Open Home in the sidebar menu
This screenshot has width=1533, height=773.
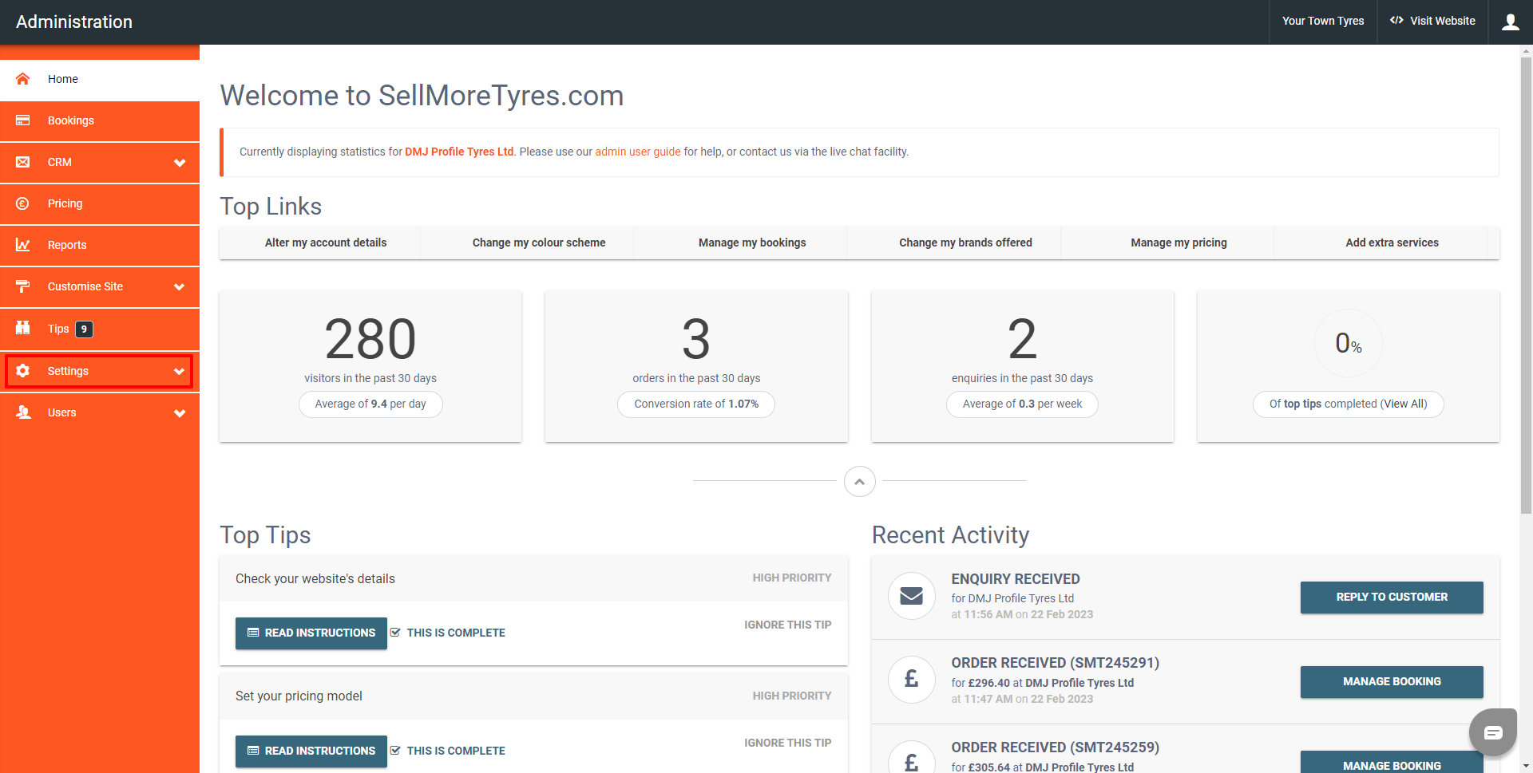[x=100, y=79]
